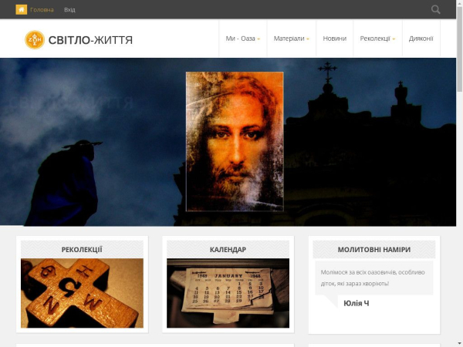Open the Новини menu item
Screen dimensions: 463x347
pos(334,39)
